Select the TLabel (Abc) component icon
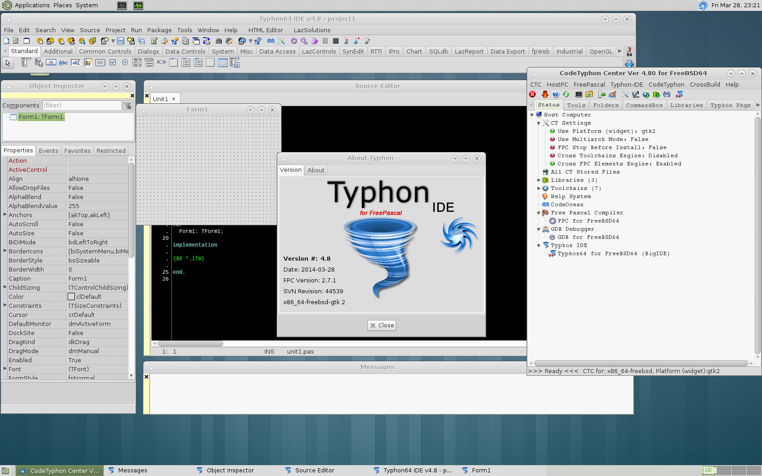 point(63,63)
